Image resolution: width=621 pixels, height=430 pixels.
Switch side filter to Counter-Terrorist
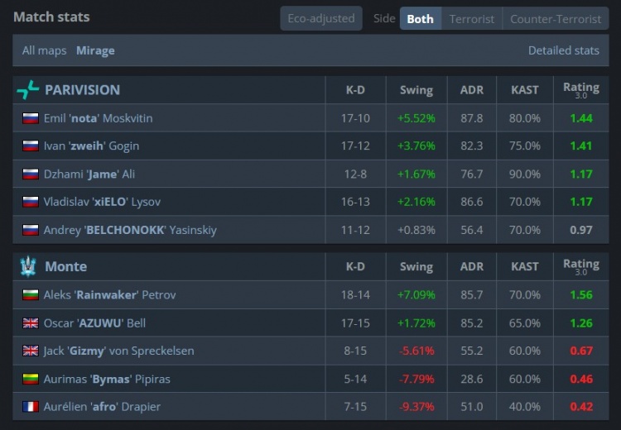(x=556, y=18)
